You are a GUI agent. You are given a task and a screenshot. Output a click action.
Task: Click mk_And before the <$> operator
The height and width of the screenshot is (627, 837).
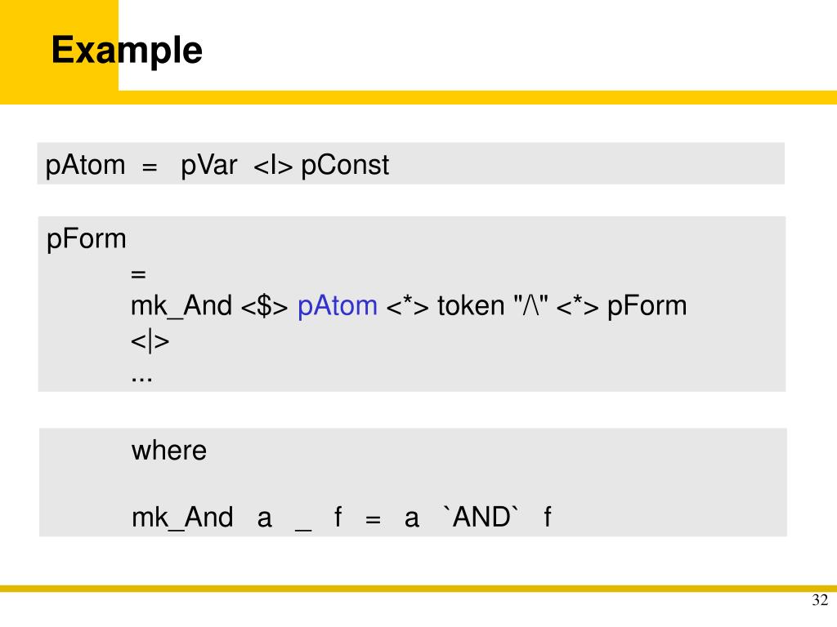point(181,307)
